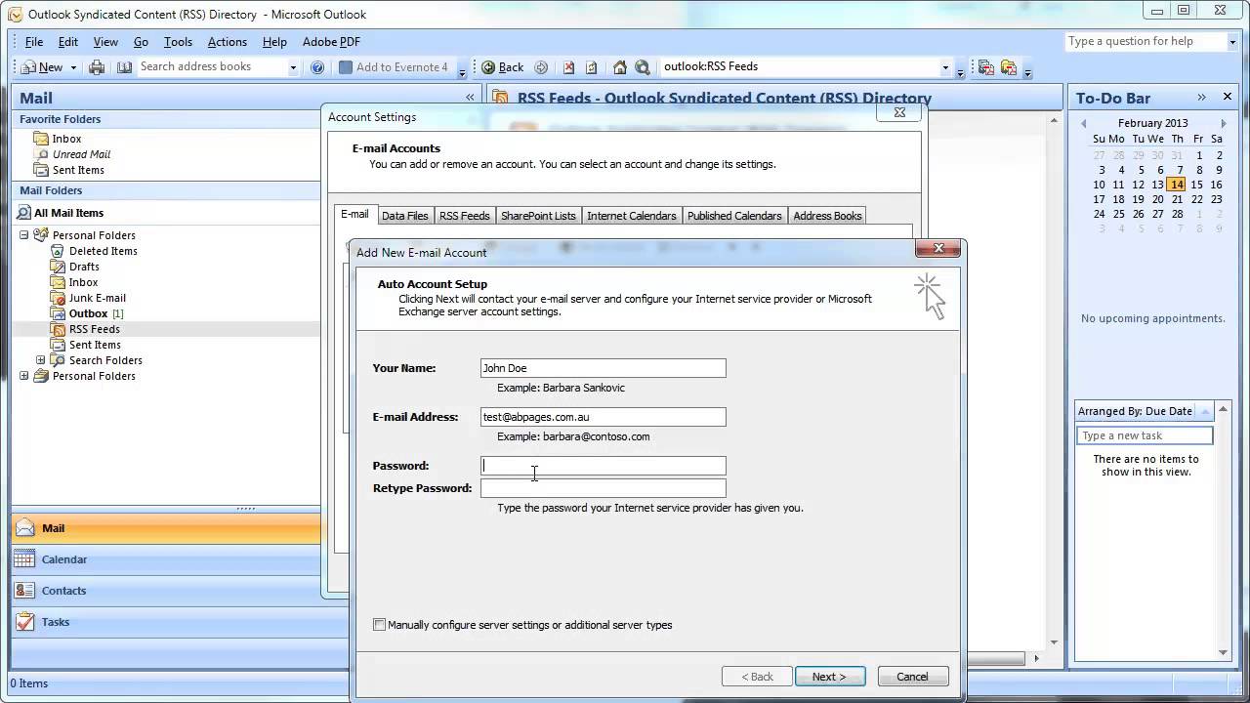Viewport: 1250px width, 703px height.
Task: Open the Address Book icon
Action: pyautogui.click(x=124, y=67)
